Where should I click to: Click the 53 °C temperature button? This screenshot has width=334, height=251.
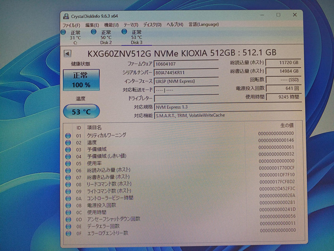click(x=81, y=112)
